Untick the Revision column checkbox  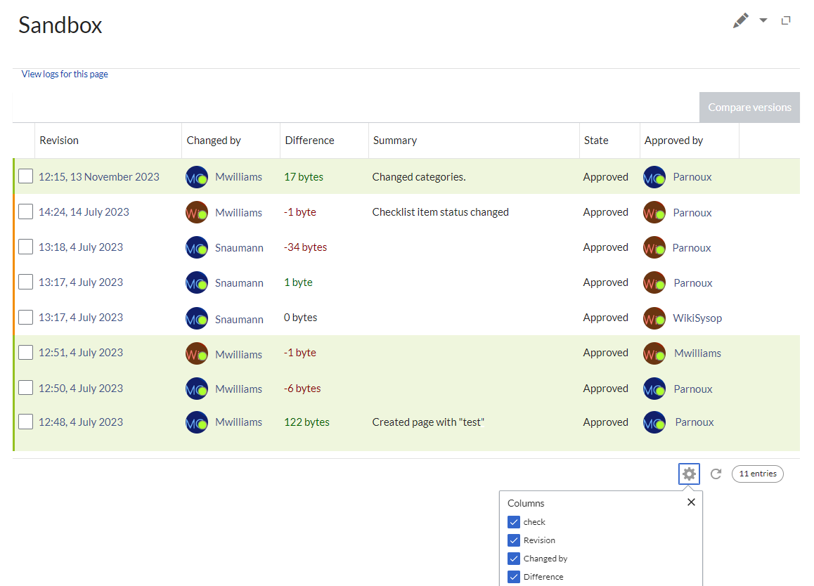tap(514, 540)
